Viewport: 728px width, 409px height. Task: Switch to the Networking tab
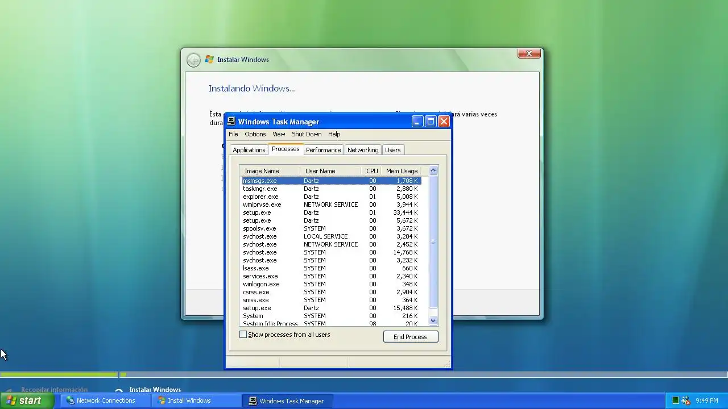(363, 150)
